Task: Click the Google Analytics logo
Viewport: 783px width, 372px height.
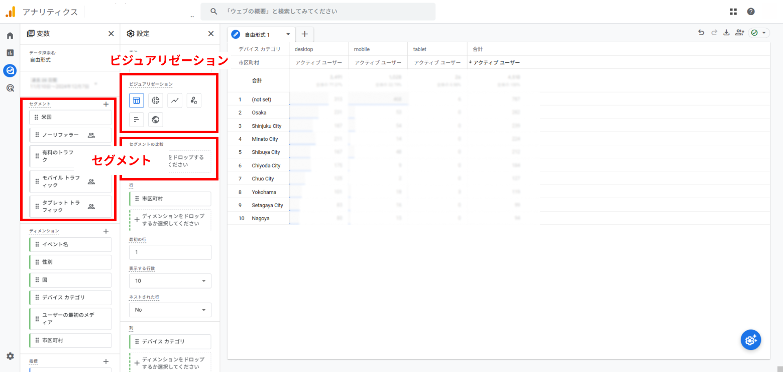Action: coord(10,12)
